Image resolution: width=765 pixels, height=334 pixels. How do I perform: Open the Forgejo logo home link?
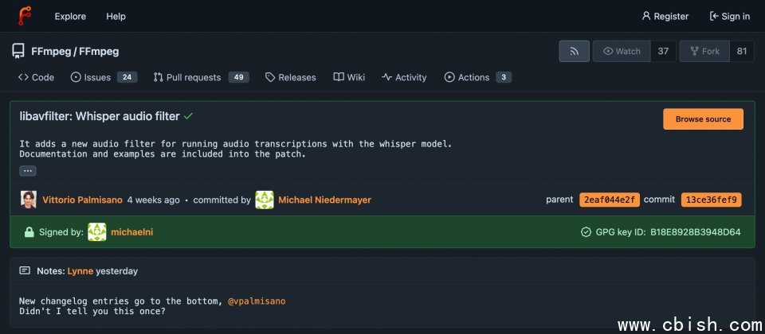coord(25,16)
